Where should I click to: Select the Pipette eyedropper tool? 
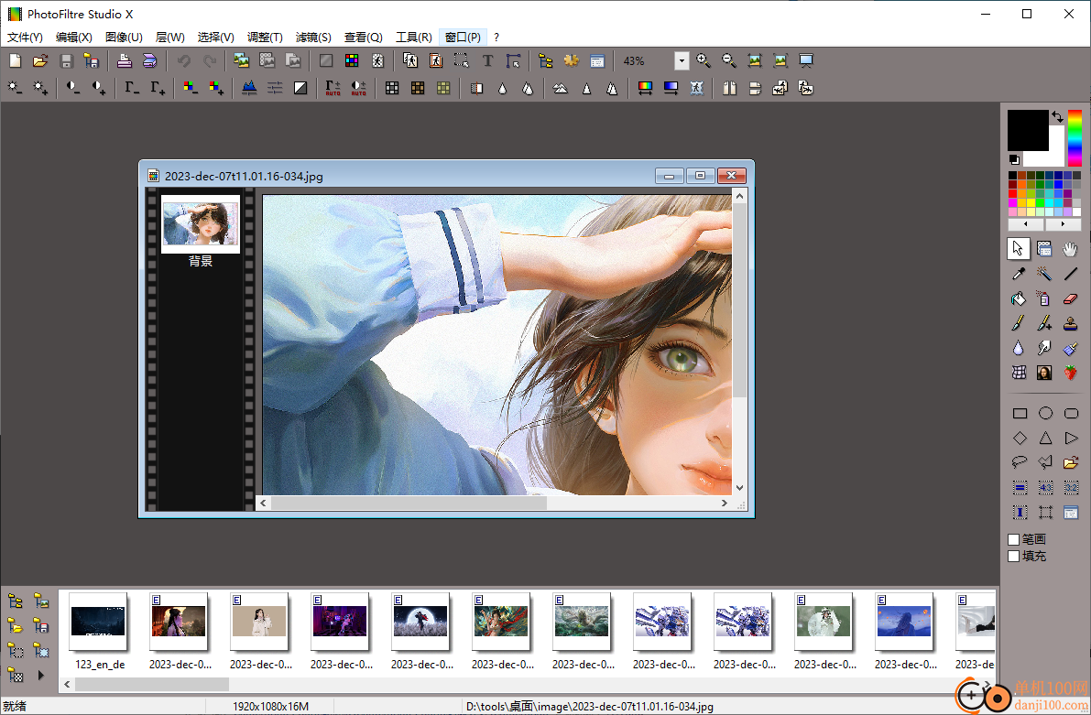point(1019,274)
